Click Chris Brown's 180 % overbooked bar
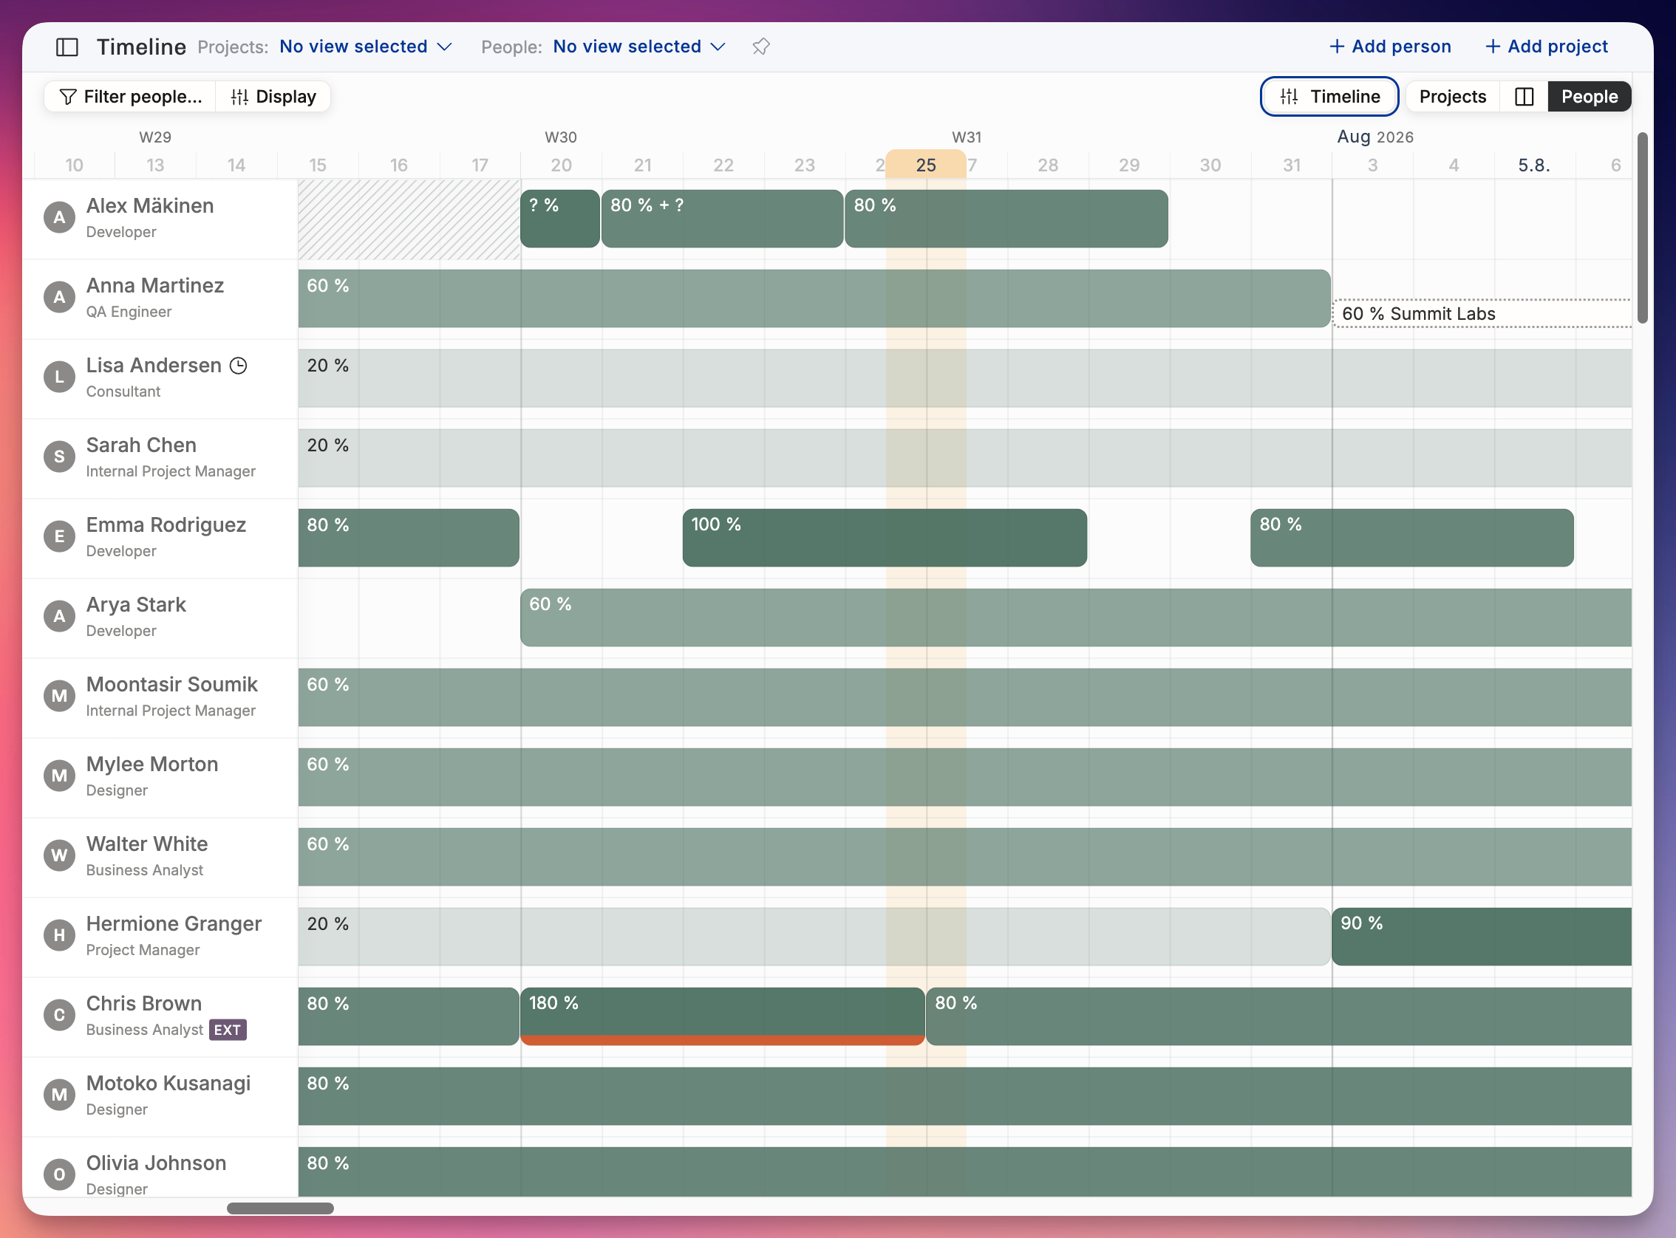This screenshot has height=1238, width=1676. click(723, 1016)
